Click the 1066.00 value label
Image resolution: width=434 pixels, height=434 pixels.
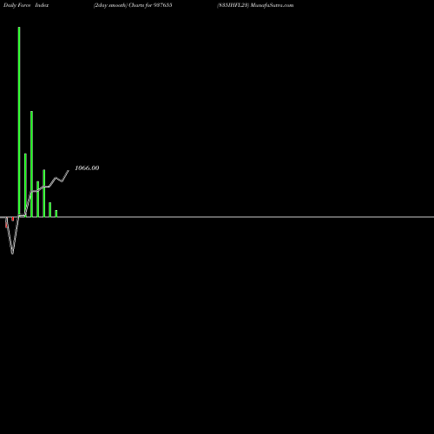tap(87, 168)
